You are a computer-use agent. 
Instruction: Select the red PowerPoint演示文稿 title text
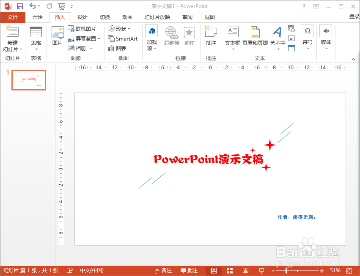click(209, 159)
